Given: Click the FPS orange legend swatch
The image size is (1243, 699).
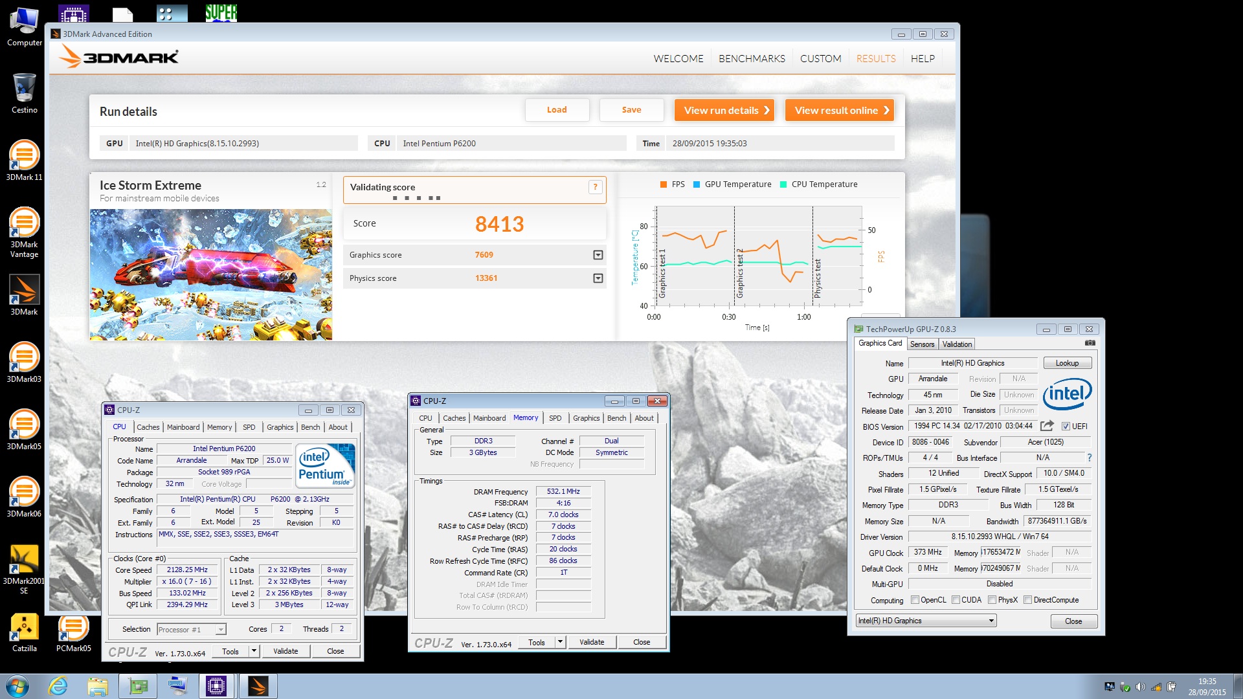Looking at the screenshot, I should tap(664, 184).
